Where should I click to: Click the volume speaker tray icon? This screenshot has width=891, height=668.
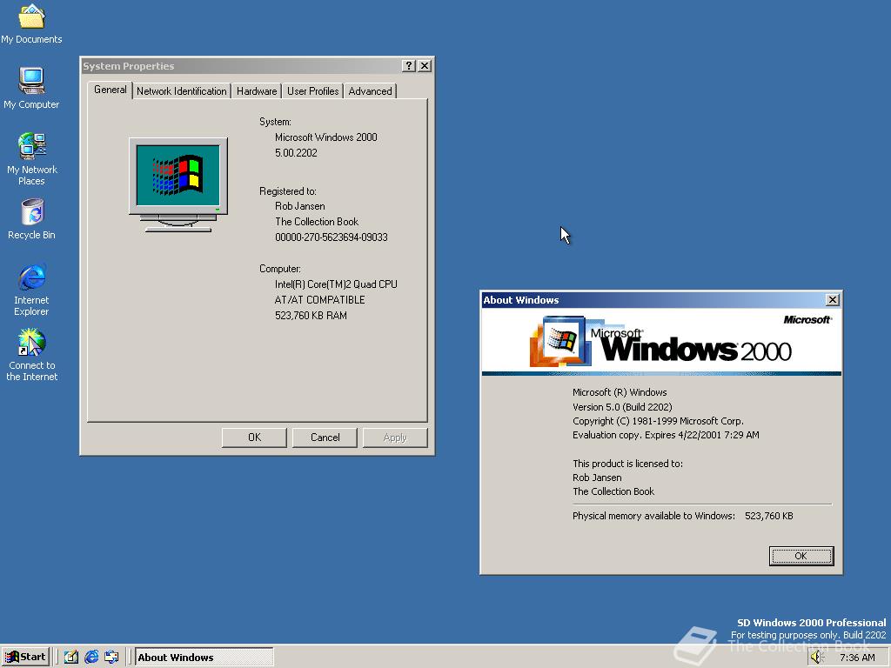817,658
